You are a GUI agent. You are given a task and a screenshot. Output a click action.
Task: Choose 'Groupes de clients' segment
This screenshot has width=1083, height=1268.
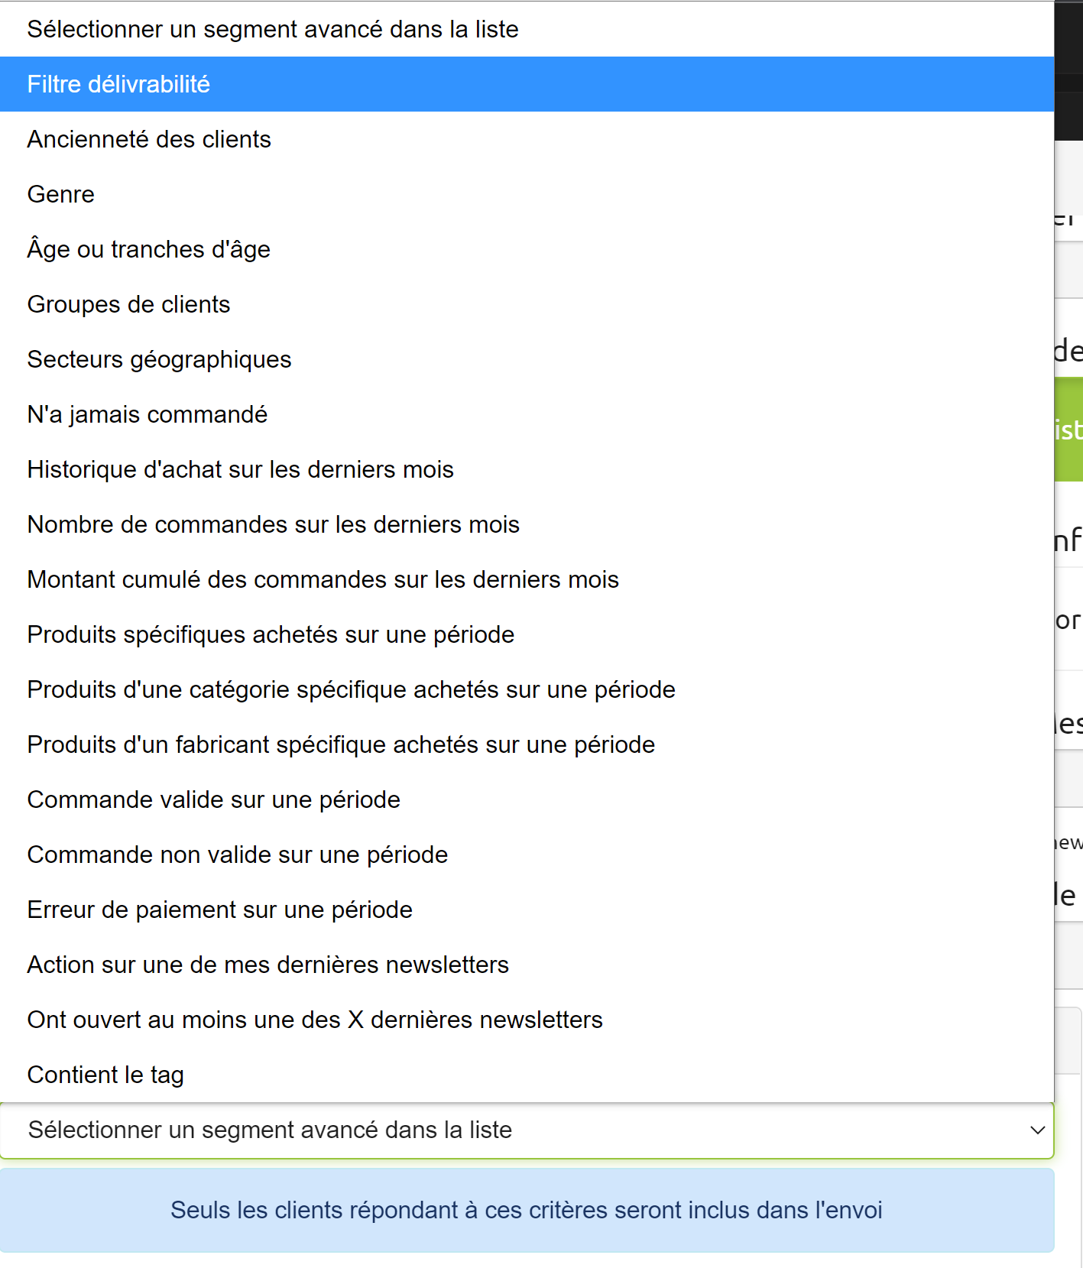[527, 304]
